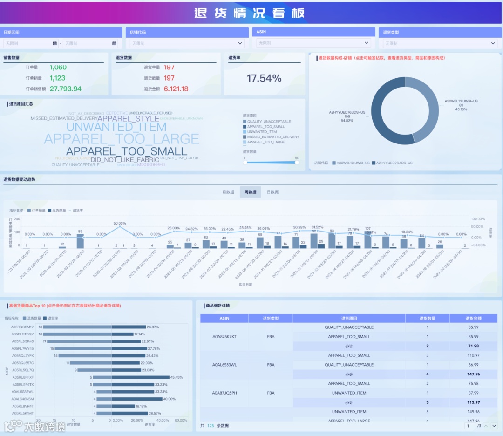Click the 125 total records count
The image size is (503, 436).
(211, 426)
